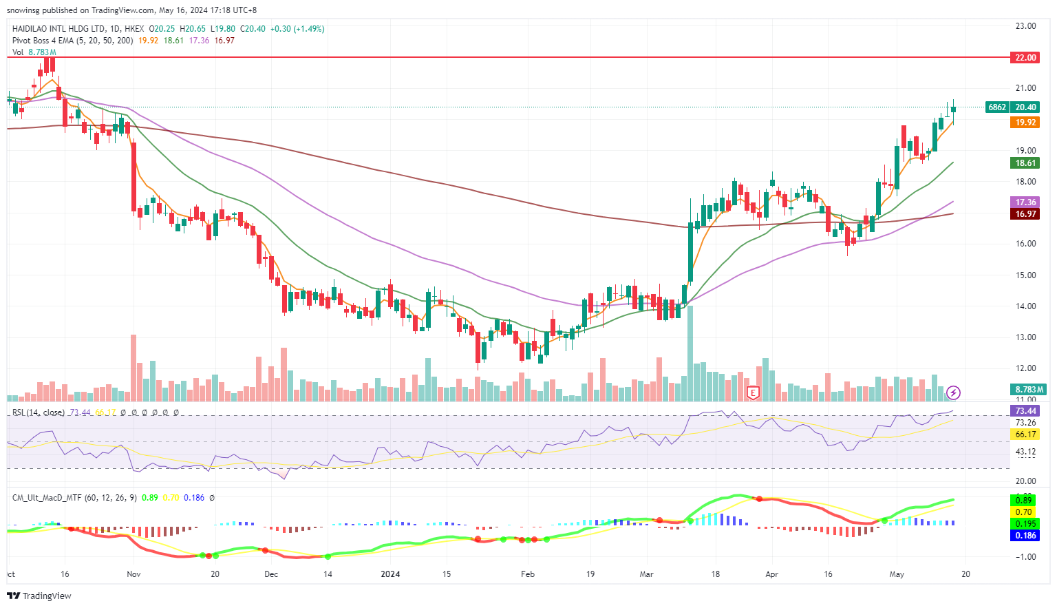Click the 19.92 value in the Pivot Boss legend
1057x608 pixels.
click(148, 41)
